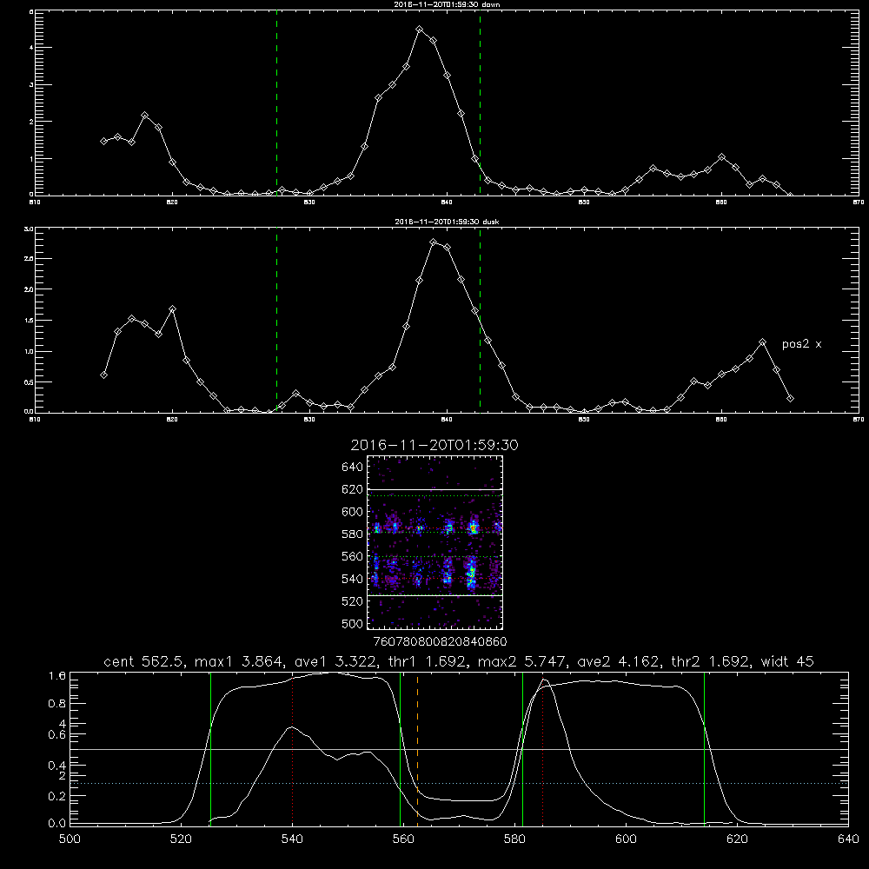Click the right green dashed line in dawn plot
This screenshot has height=869, width=869.
coord(480,103)
